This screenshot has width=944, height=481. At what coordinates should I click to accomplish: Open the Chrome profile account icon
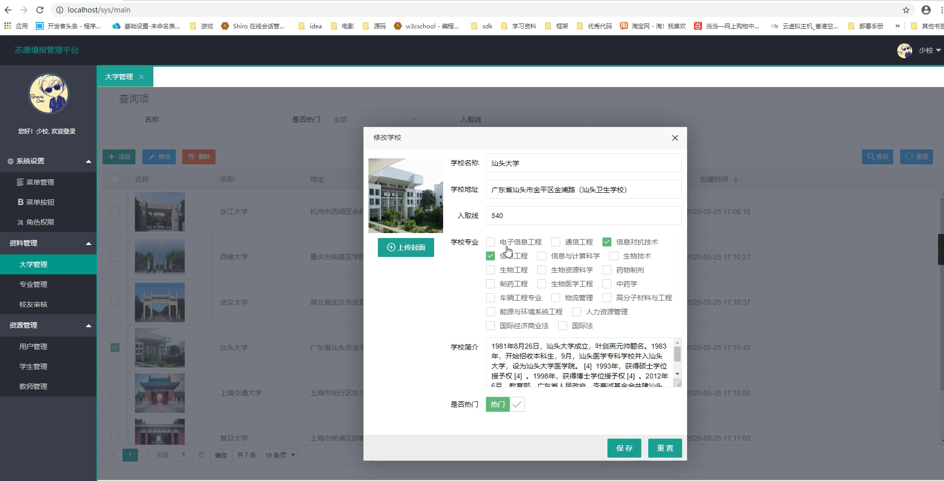point(926,10)
